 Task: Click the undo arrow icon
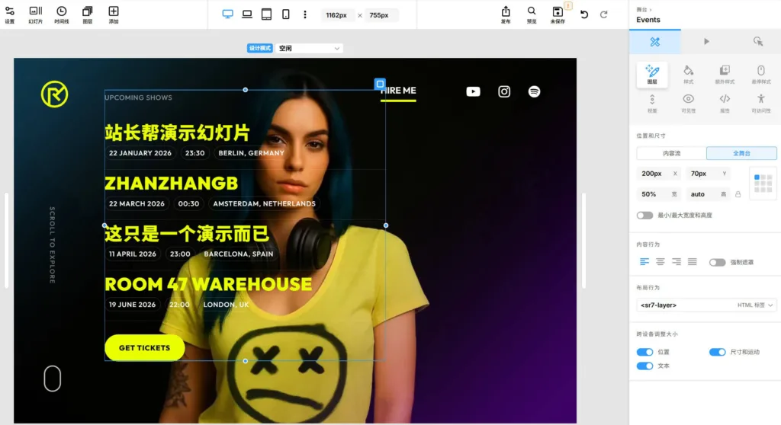tap(584, 14)
